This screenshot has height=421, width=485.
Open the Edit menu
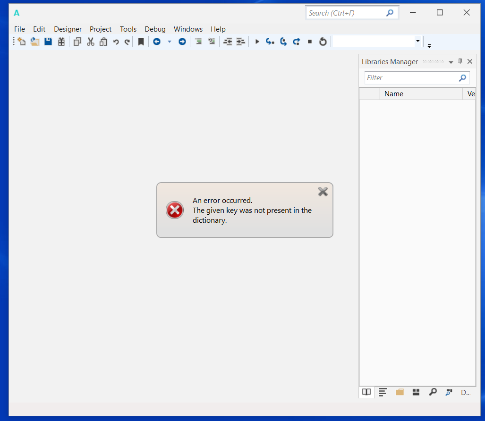pyautogui.click(x=39, y=29)
